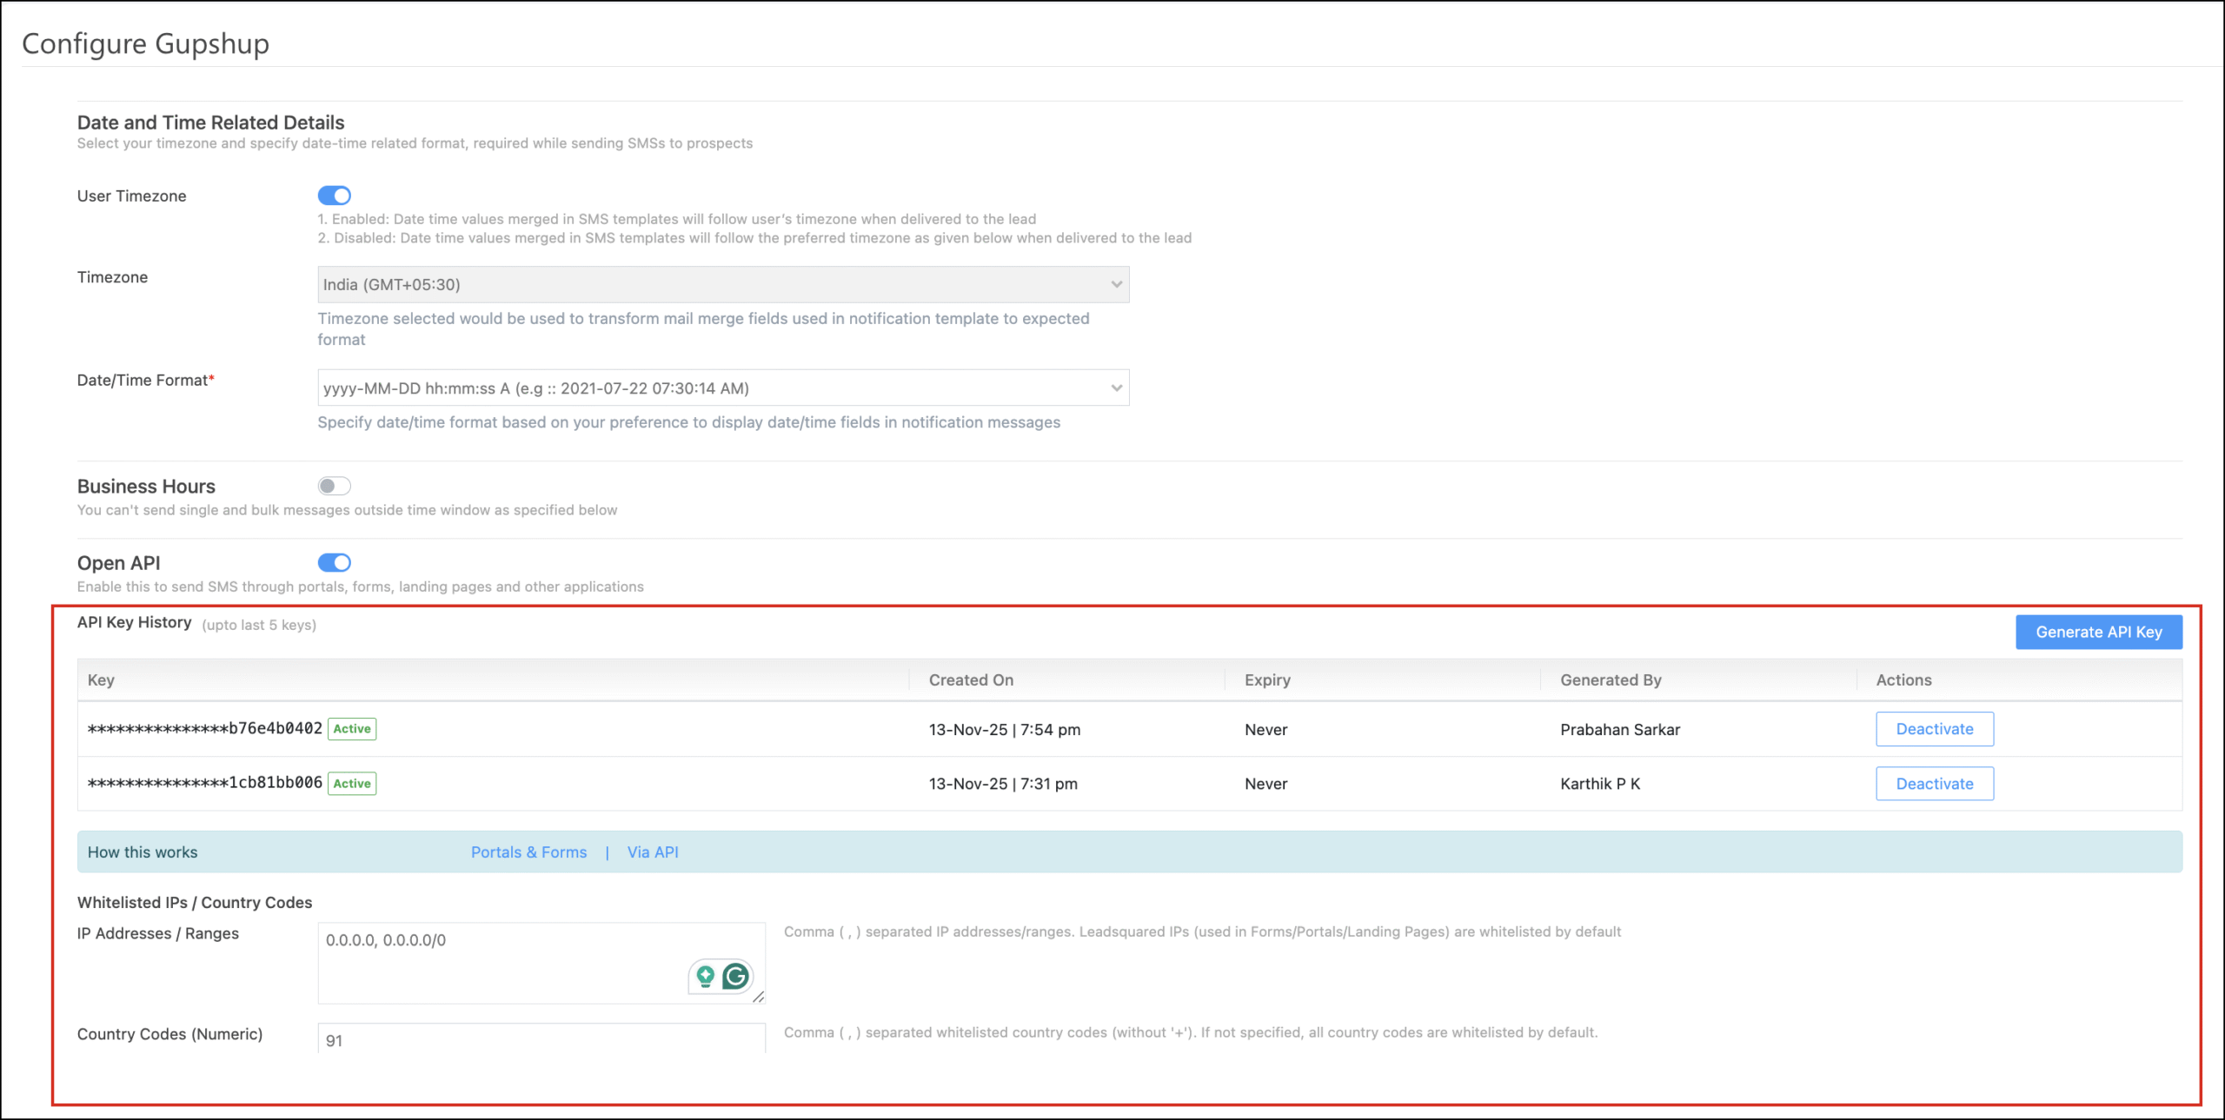Turn off the Open API toggle
The image size is (2225, 1120).
pyautogui.click(x=335, y=562)
